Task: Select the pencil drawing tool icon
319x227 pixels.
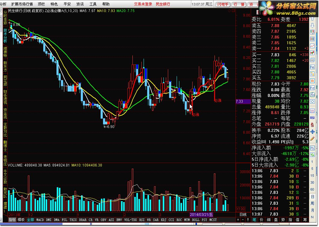Action: 312,139
